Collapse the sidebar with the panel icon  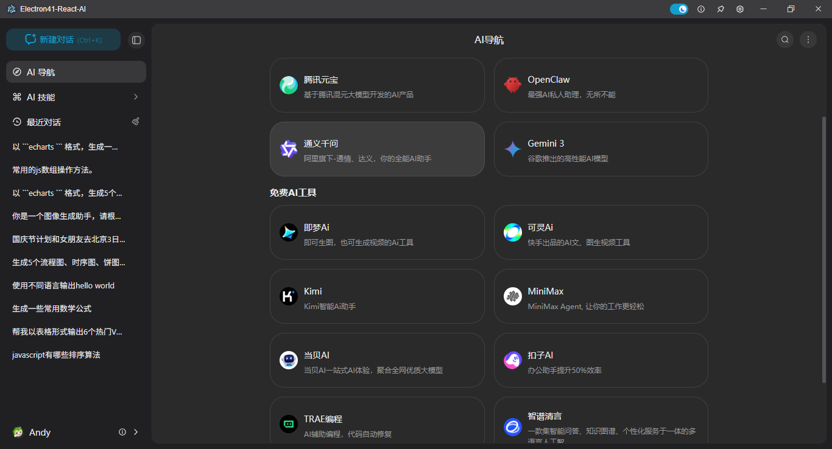pos(136,40)
